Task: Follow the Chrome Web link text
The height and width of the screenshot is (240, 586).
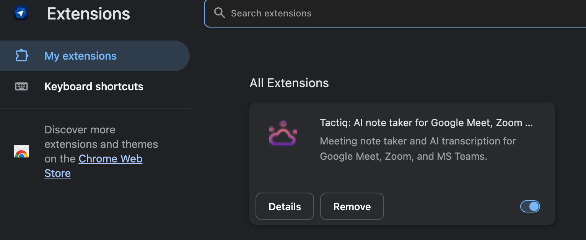Action: pyautogui.click(x=111, y=159)
